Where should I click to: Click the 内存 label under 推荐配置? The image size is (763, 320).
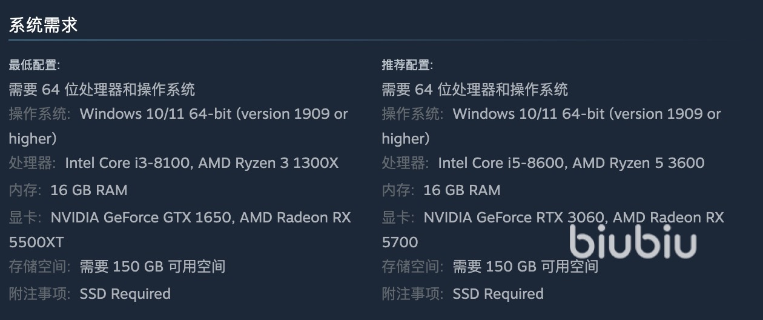[x=398, y=190]
